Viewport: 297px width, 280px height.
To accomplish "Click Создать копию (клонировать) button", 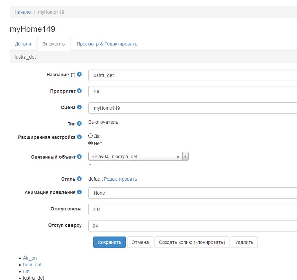I will (x=192, y=242).
